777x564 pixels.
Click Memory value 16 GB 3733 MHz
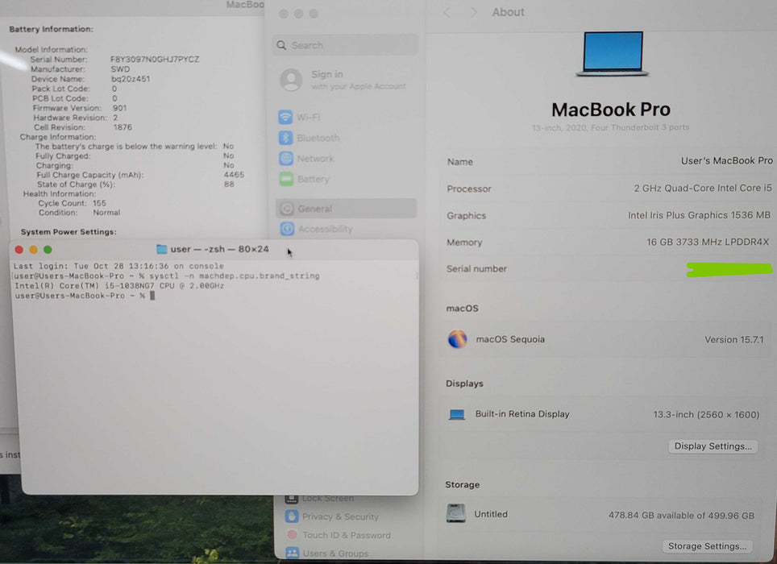tap(708, 242)
